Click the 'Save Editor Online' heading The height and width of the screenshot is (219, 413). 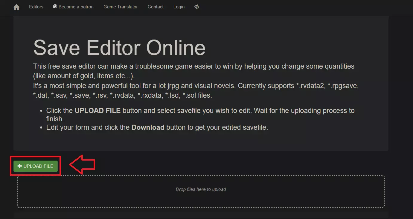(x=119, y=47)
